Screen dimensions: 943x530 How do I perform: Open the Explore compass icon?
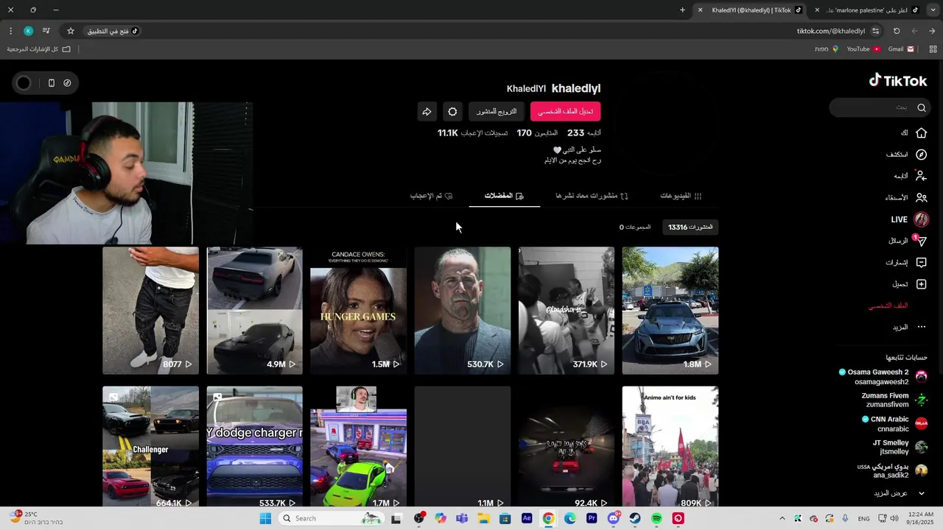(921, 155)
